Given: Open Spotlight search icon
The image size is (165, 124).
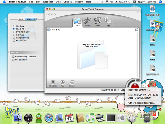Looking at the screenshot, I should pos(160,2).
